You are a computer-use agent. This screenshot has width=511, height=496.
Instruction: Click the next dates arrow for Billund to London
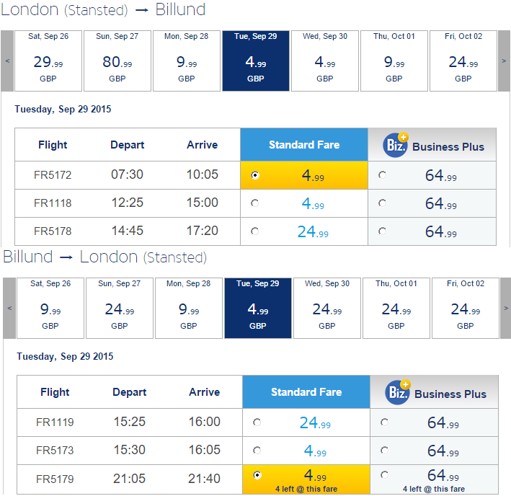click(x=505, y=308)
